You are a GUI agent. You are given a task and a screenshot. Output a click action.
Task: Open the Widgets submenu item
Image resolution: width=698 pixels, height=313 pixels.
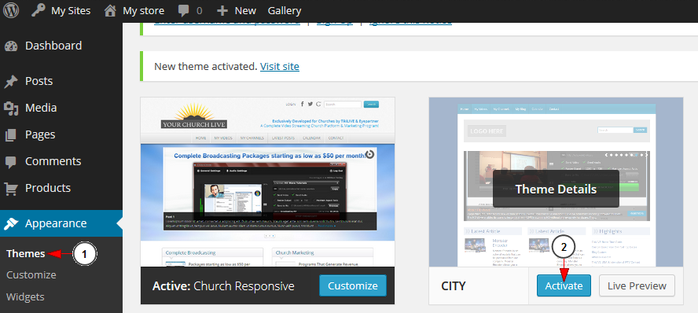tap(25, 296)
